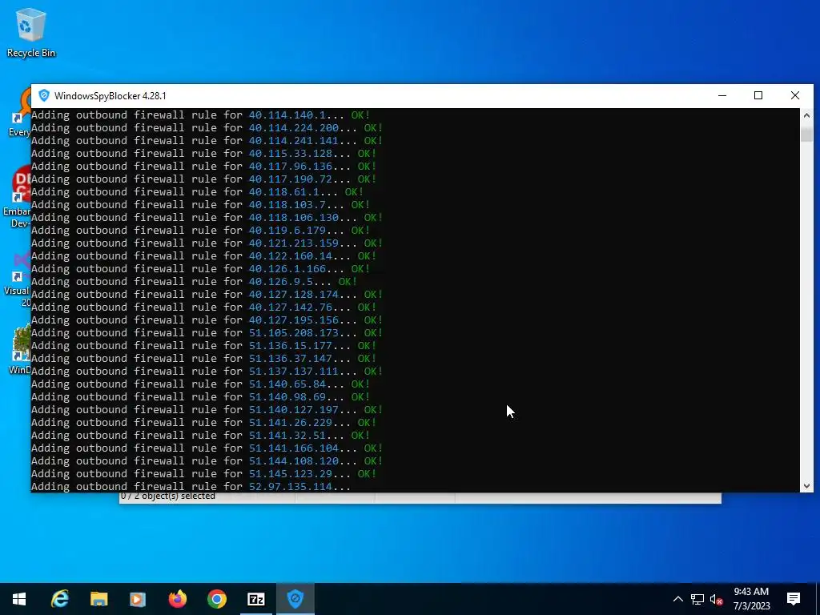The height and width of the screenshot is (615, 820).
Task: Click IP address 51.145.123.29
Action: click(290, 474)
